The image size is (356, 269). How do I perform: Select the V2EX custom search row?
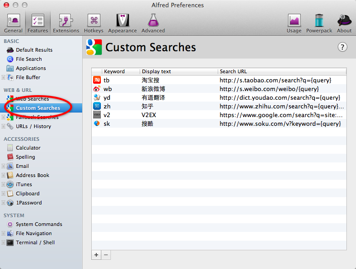tap(219, 115)
